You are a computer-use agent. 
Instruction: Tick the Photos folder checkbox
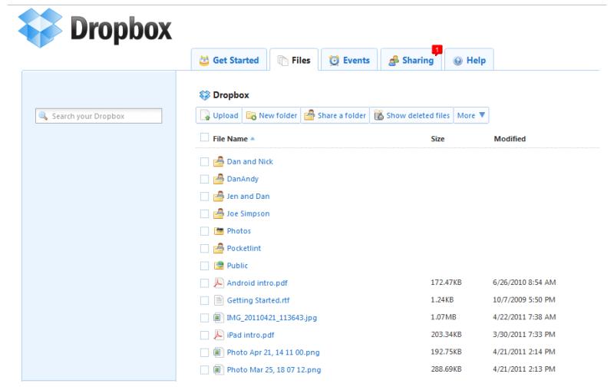click(x=204, y=231)
